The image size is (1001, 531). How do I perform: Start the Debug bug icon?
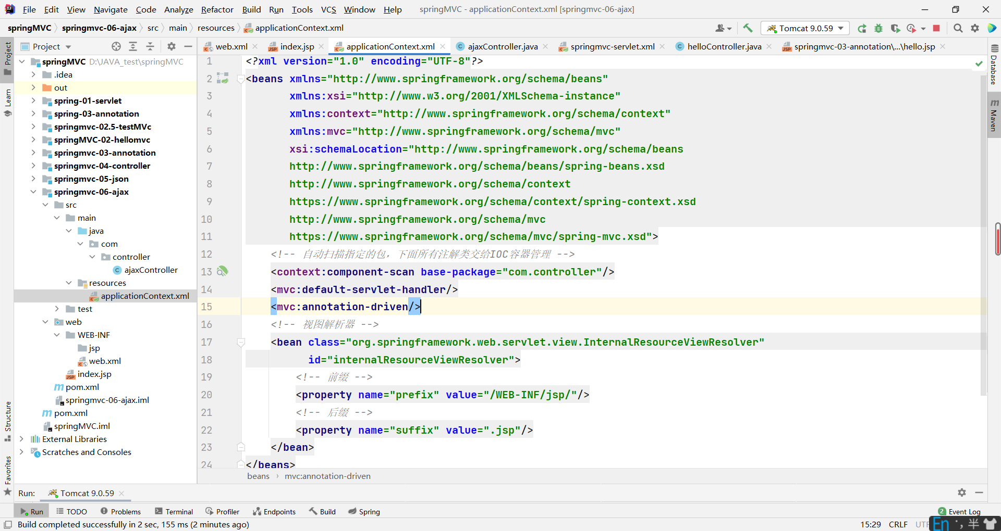tap(878, 28)
